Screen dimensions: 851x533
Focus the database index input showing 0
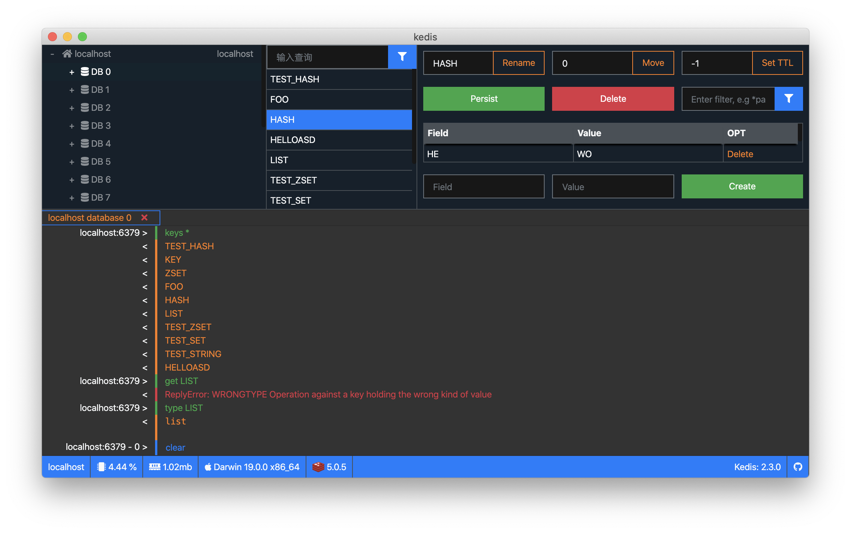point(593,63)
